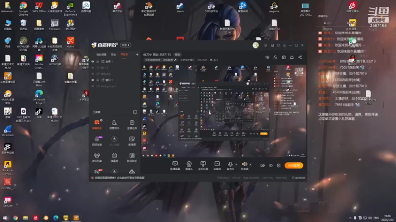Screen dimensions: 396x222
Task: Toggle lock on 窗口 1 layer
Action: (98, 80)
